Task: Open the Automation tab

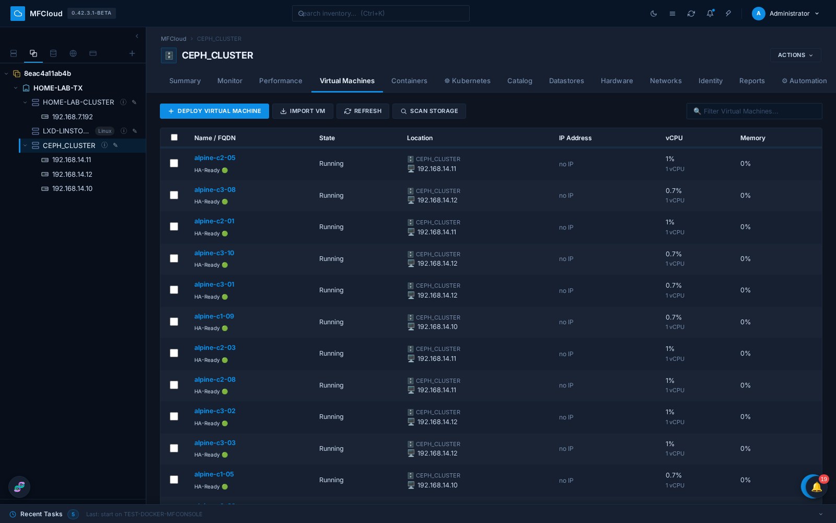Action: click(804, 81)
